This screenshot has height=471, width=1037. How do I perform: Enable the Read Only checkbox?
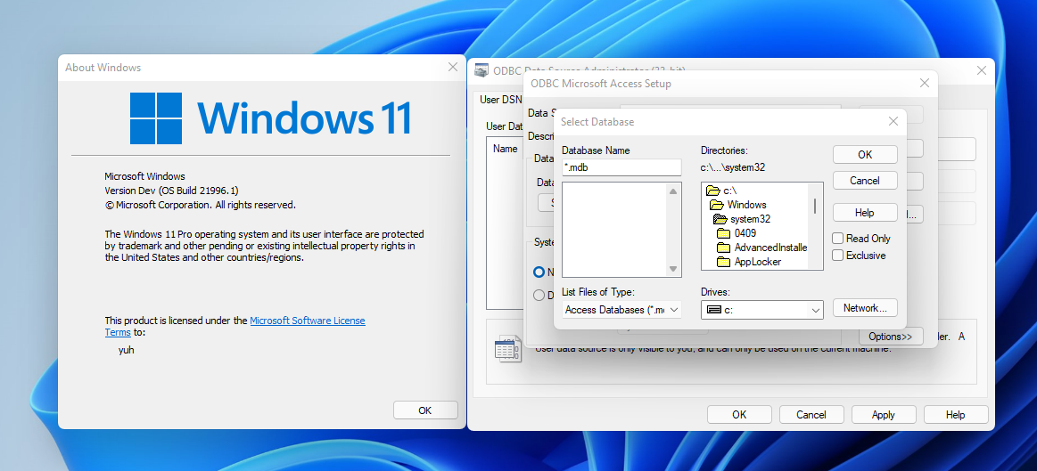(x=838, y=239)
